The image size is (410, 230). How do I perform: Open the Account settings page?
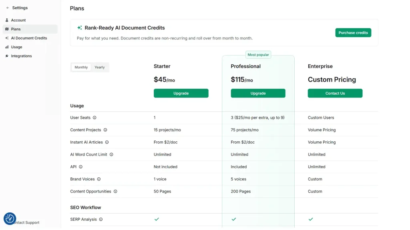pos(18,20)
